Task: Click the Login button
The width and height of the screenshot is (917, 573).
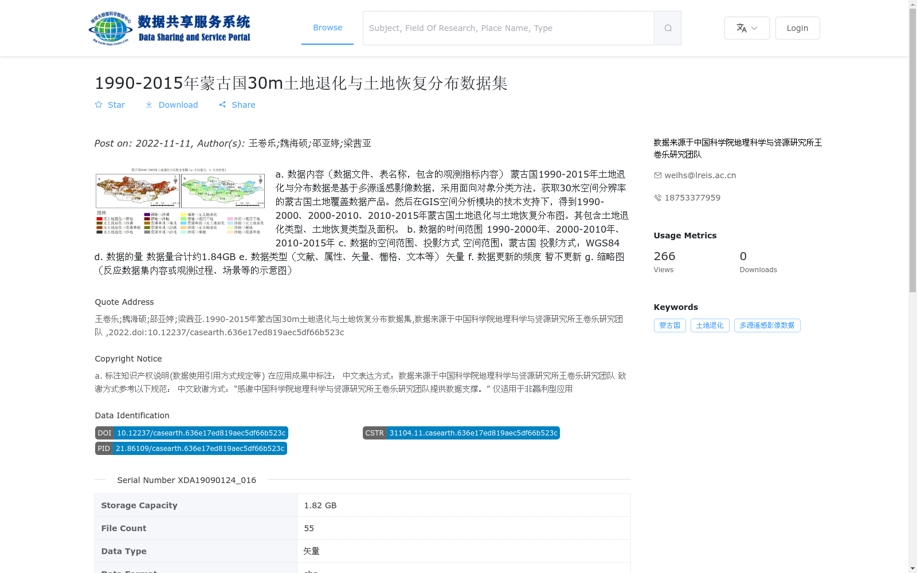Action: pos(797,28)
